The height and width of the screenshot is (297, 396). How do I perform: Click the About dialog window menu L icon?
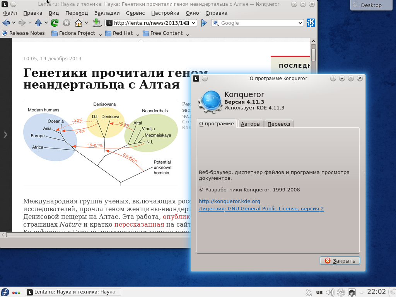(196, 79)
